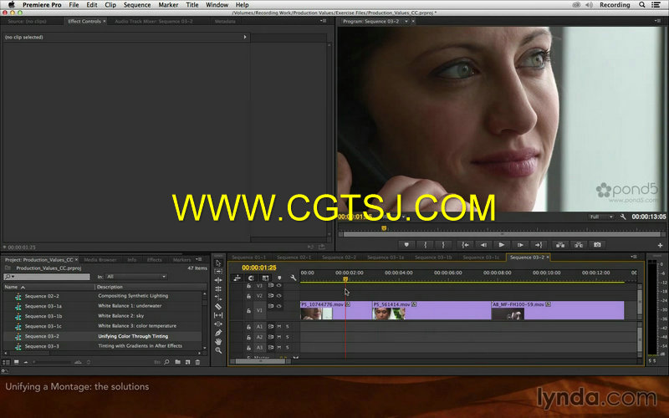Viewport: 669px width, 418px height.
Task: Click New Item icon in Project panel
Action: 187,362
